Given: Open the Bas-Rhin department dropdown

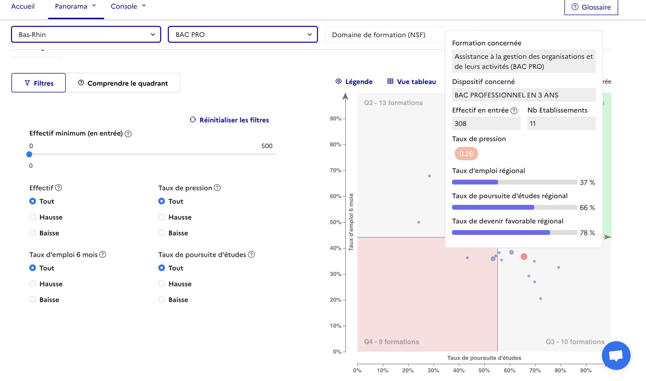Looking at the screenshot, I should [86, 34].
